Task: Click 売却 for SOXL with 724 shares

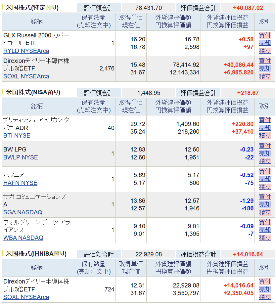Action: coord(265,289)
